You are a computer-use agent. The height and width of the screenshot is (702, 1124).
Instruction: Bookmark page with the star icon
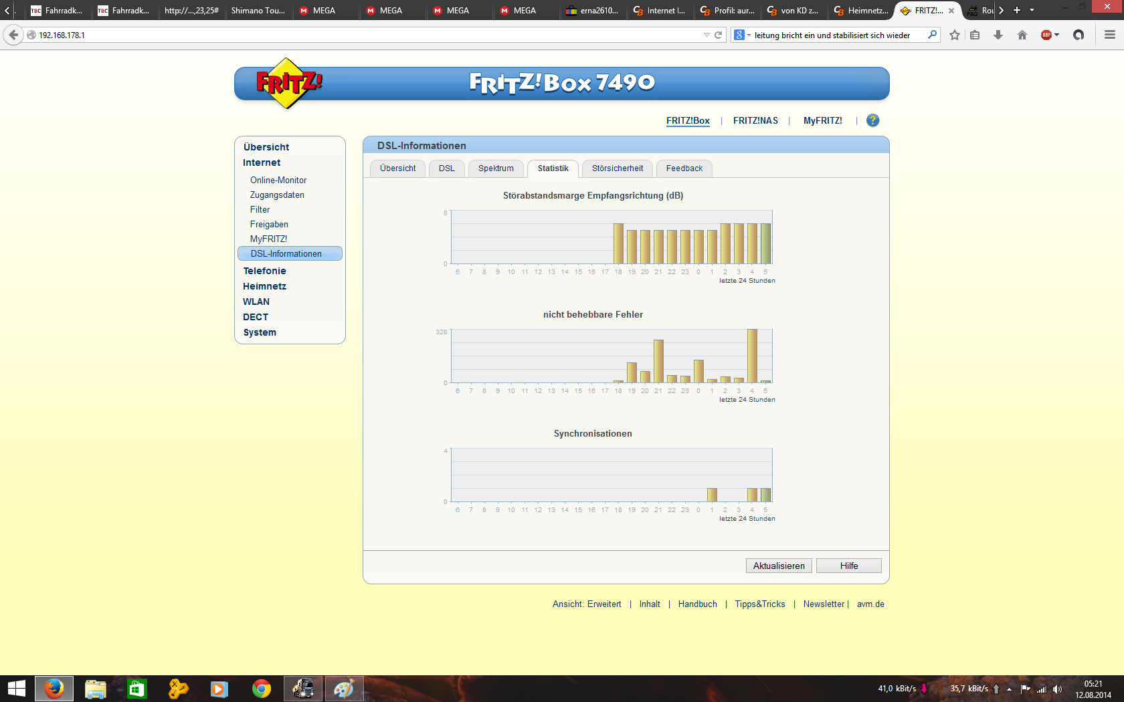tap(955, 35)
